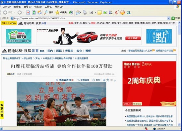182x131 pixels.
Task: Click the 转到 Go button
Action: (176, 18)
